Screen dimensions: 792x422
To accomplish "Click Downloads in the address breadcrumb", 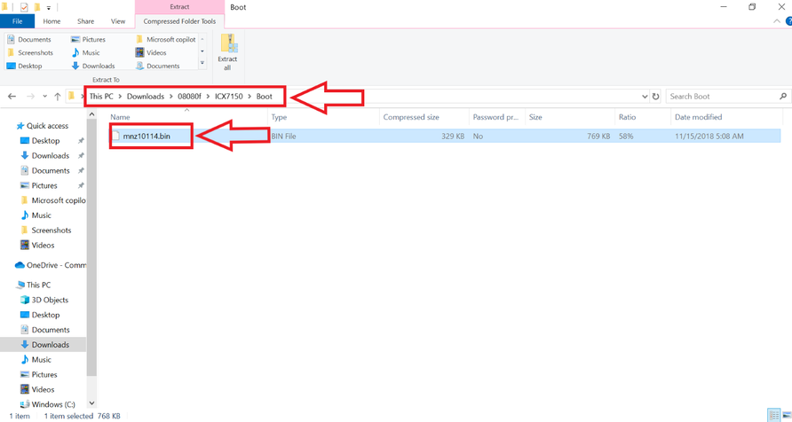I will click(x=145, y=97).
